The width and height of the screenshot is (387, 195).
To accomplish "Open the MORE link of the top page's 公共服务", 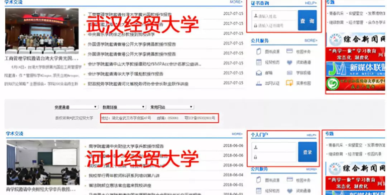I will 311,40.
